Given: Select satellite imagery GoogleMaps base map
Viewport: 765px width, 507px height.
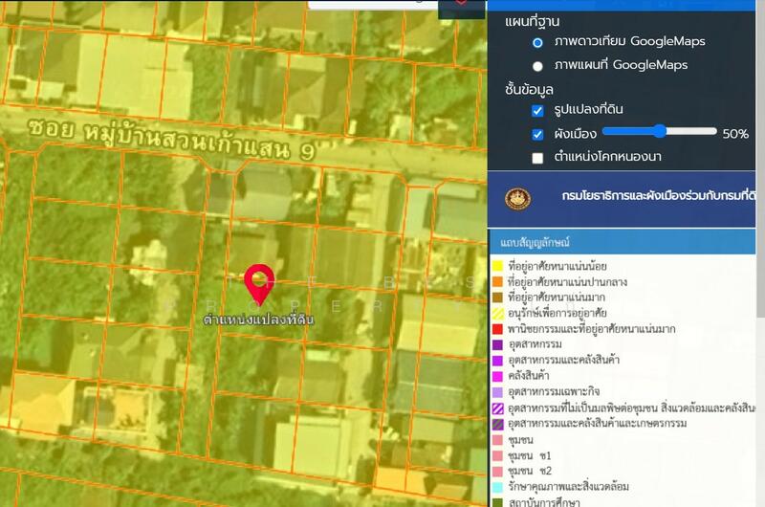Looking at the screenshot, I should (x=537, y=42).
